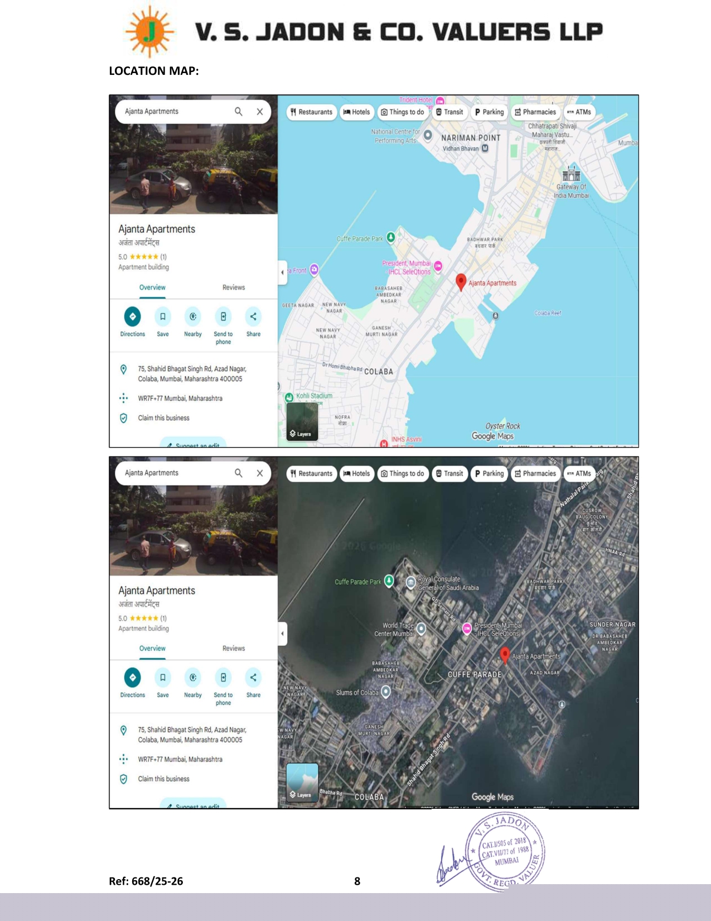This screenshot has width=711, height=921.
Task: Collapse the side panel beside the road map
Action: pos(283,272)
